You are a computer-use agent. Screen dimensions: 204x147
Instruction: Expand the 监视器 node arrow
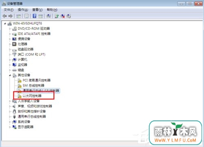(x=10, y=65)
